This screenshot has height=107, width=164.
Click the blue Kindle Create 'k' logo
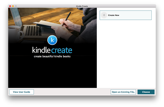(52, 40)
